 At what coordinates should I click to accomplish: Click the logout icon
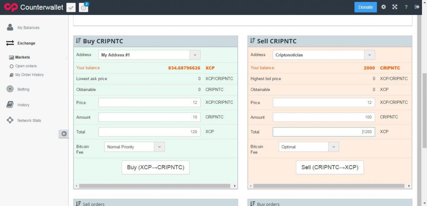[x=417, y=7]
